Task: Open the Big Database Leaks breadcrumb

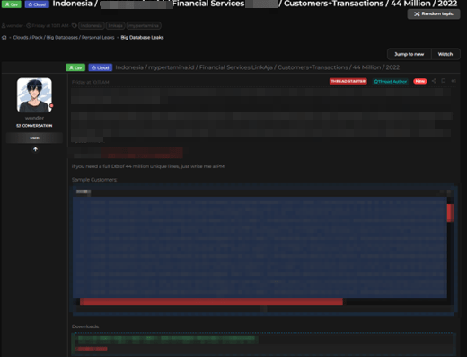Action: click(142, 38)
